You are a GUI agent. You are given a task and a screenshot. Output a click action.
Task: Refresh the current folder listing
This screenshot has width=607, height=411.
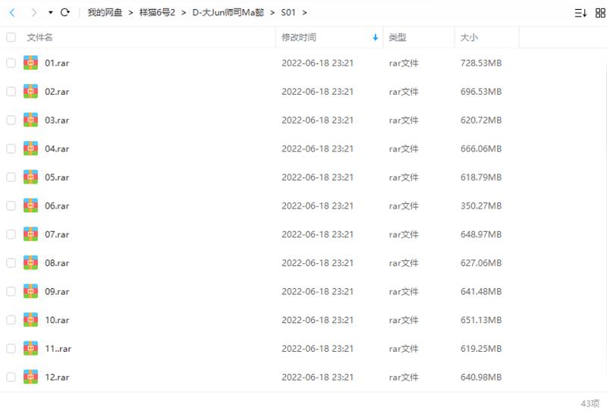[65, 13]
